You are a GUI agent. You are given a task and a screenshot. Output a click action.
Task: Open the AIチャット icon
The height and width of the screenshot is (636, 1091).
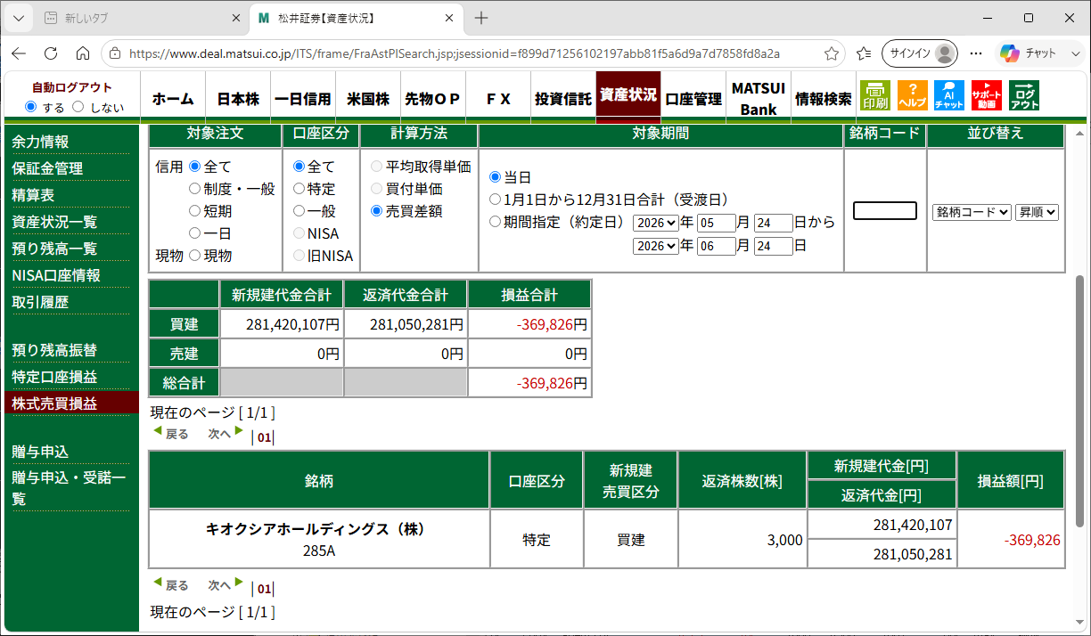[949, 95]
